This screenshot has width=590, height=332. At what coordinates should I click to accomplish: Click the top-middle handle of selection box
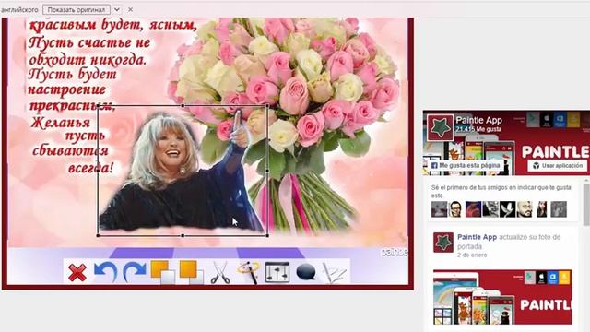[183, 106]
